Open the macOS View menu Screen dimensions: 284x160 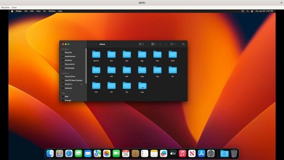coord(39,11)
